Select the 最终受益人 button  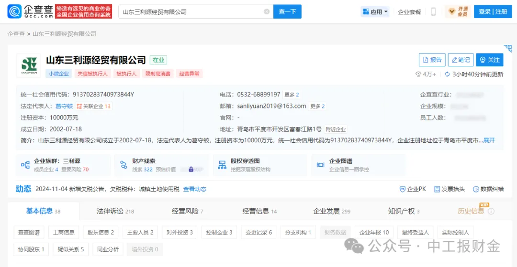point(416,233)
